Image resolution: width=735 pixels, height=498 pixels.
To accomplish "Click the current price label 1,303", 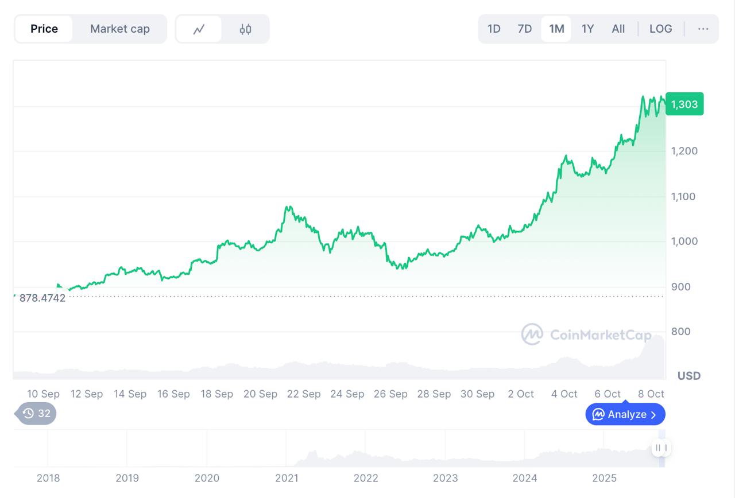I will click(684, 104).
